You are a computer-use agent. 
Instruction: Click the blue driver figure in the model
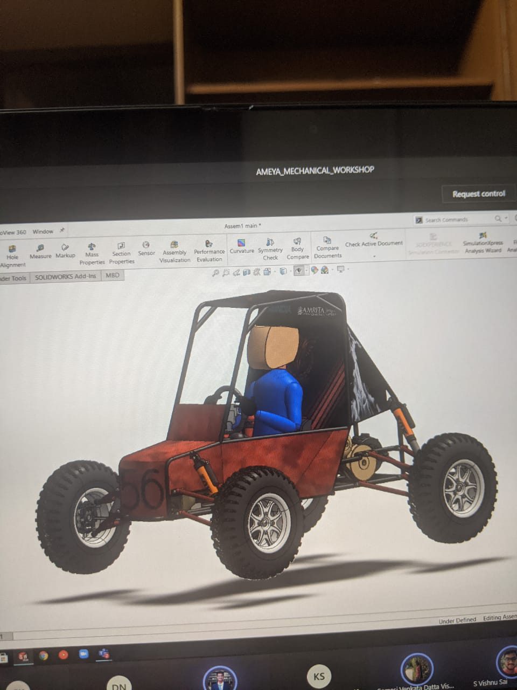coord(276,402)
